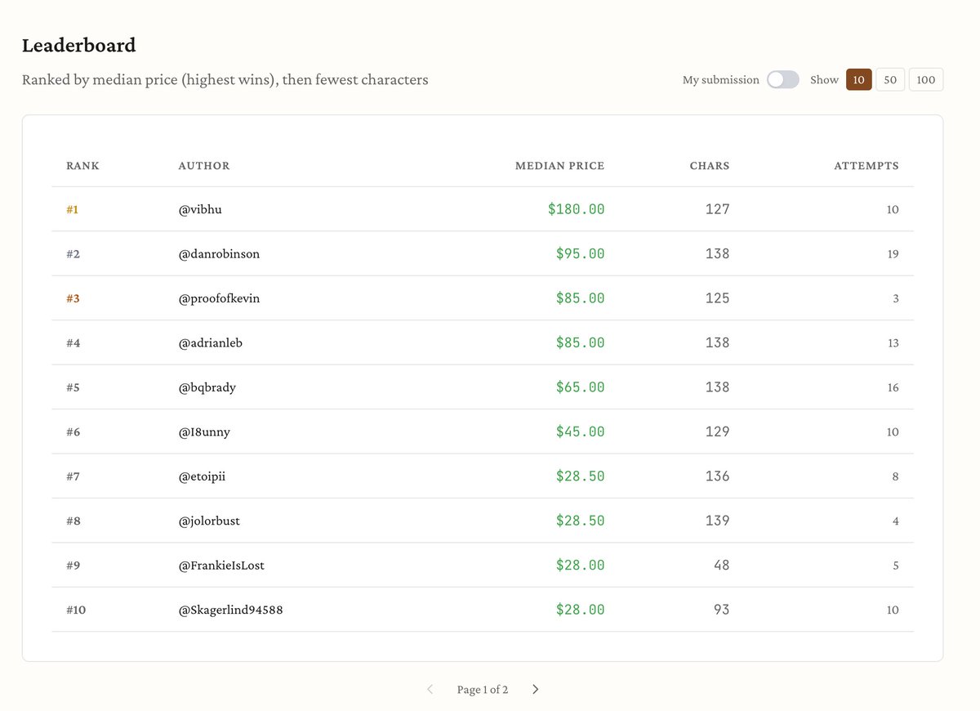This screenshot has width=980, height=711.
Task: Click chars value 93
Action: point(722,610)
